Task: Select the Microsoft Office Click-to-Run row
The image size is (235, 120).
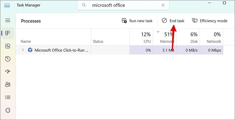Action: click(119, 50)
